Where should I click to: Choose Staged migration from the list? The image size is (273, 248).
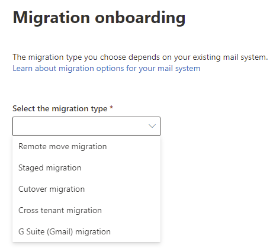click(x=86, y=168)
